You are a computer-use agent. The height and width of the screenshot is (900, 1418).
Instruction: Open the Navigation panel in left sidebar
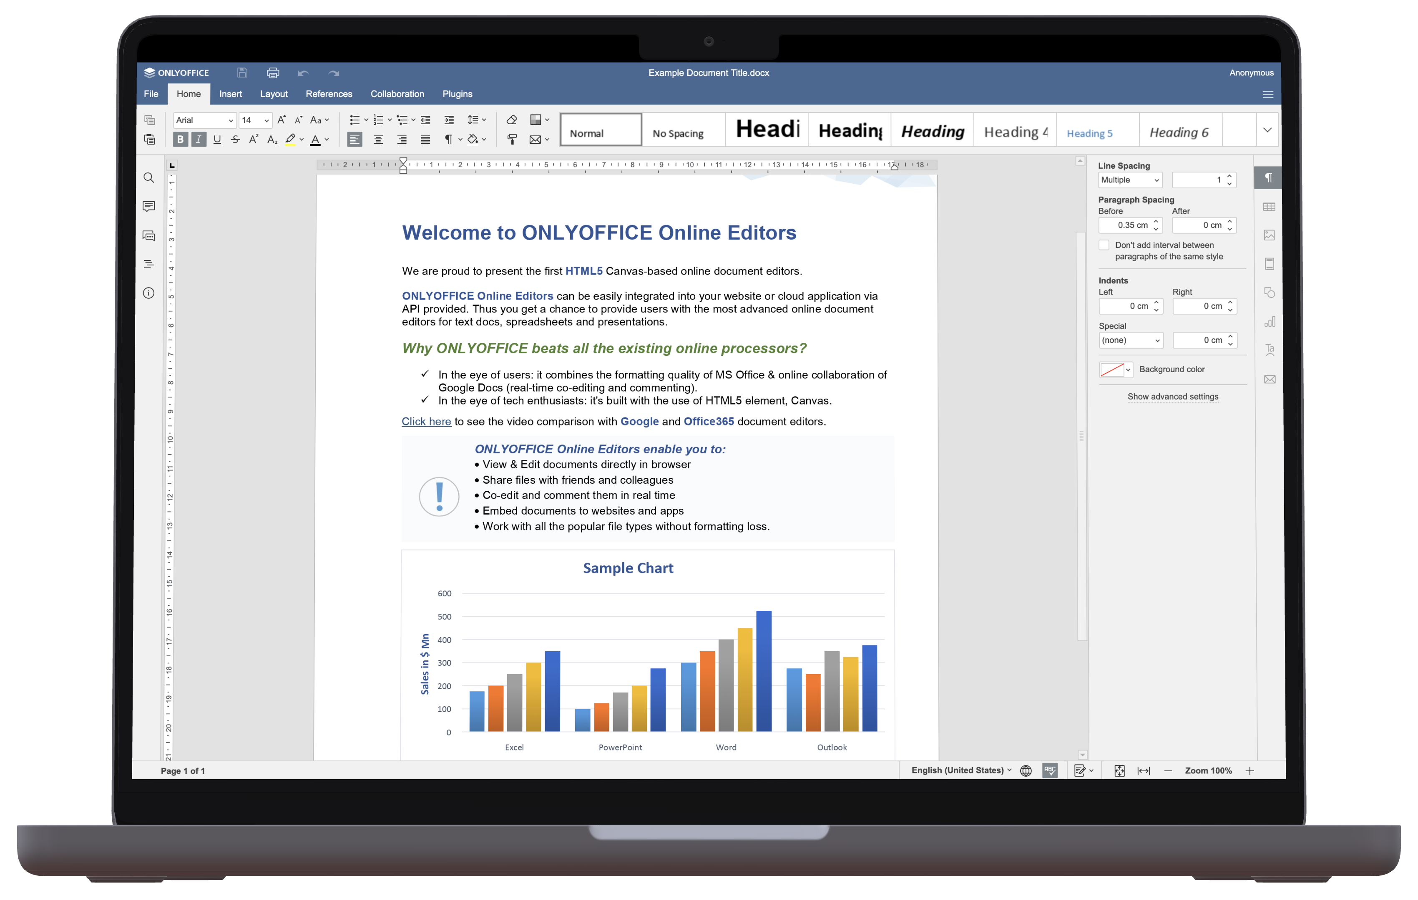click(148, 264)
